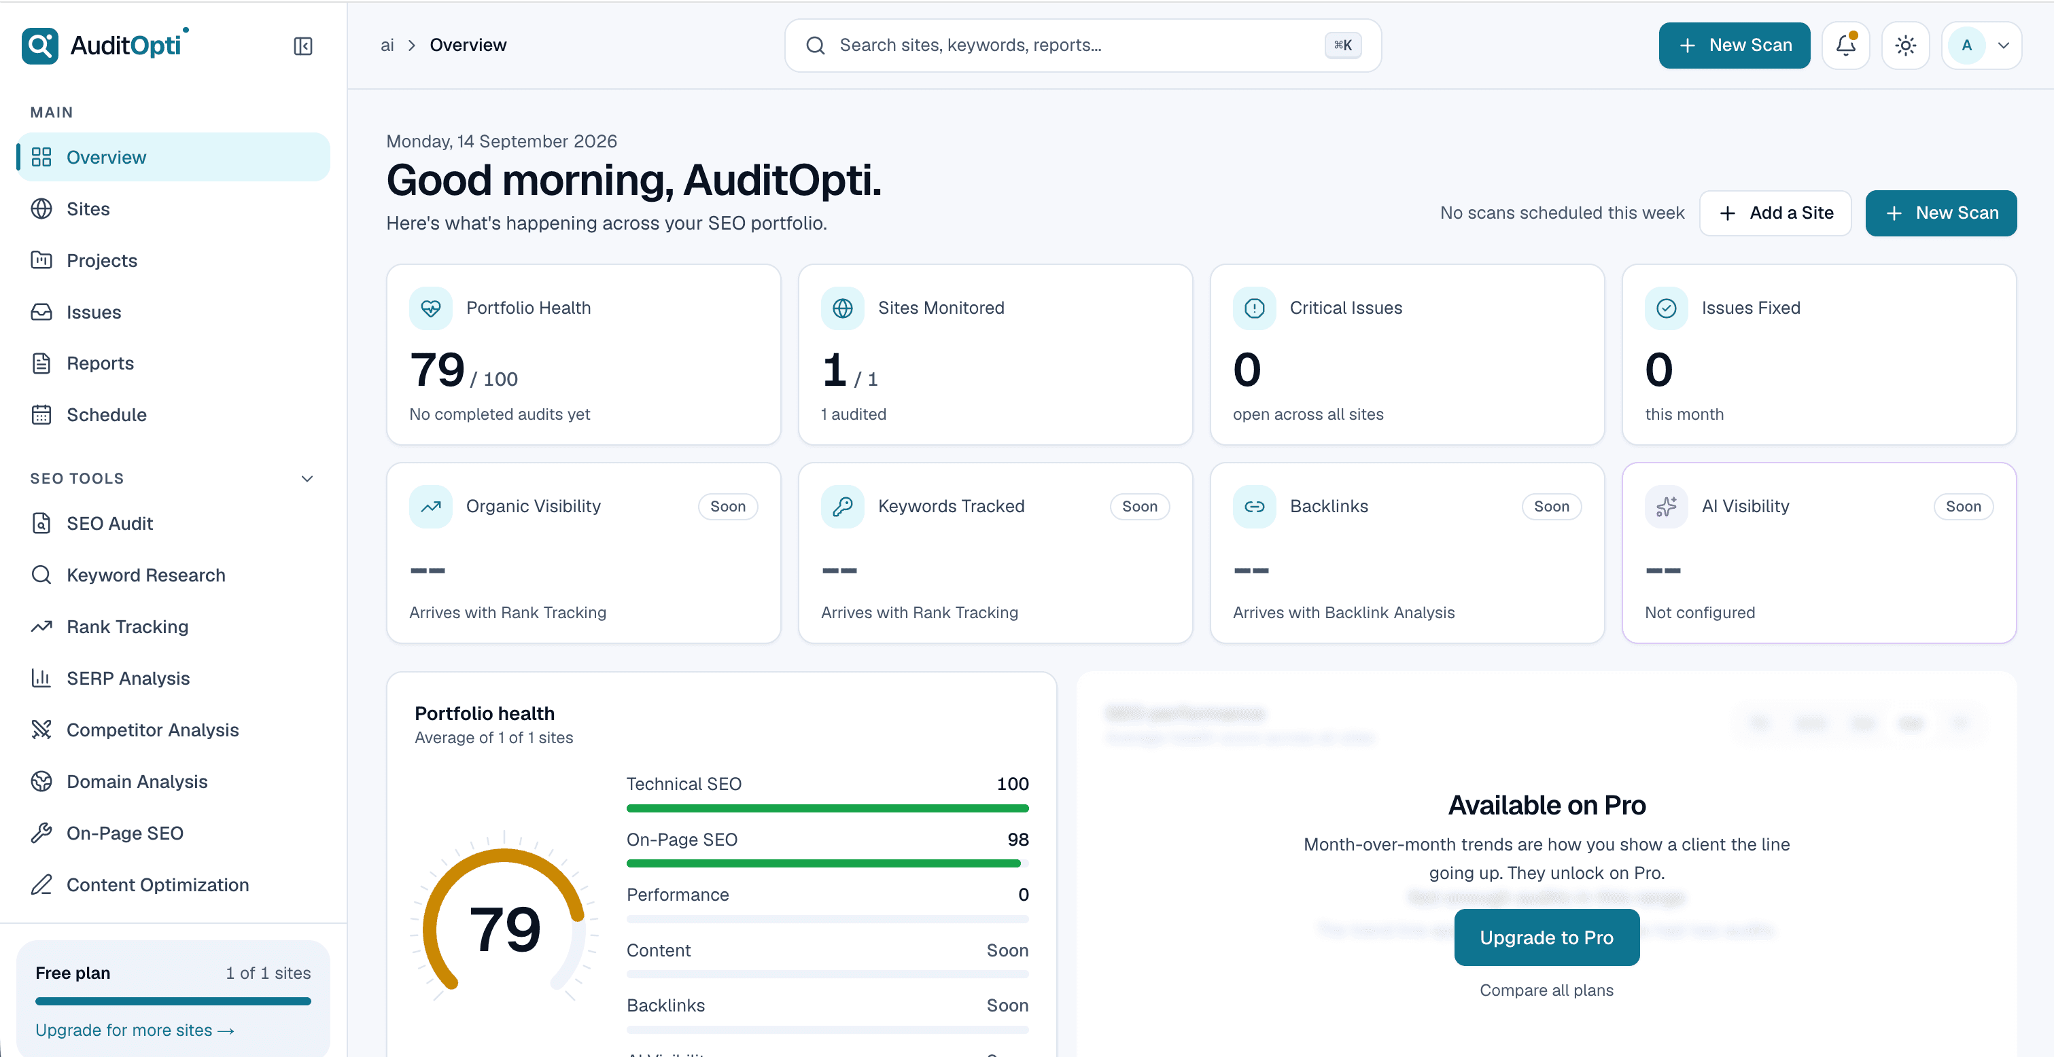Click the AuditOpti logo icon
Screen dimensions: 2054x1057
coord(40,46)
